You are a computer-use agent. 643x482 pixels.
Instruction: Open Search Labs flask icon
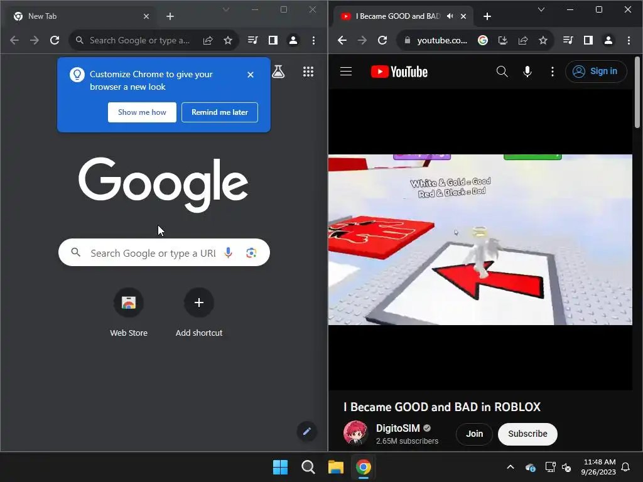point(278,72)
